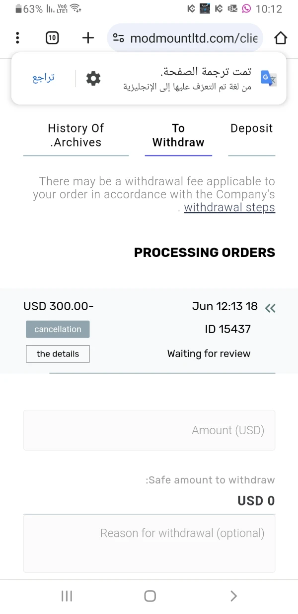Expand order details with double chevron
298x614 pixels.
270,308
